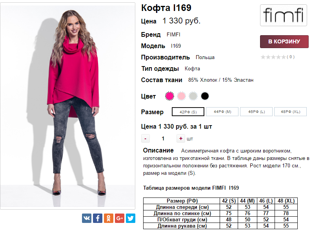Select size 44РФ (M)

(222, 112)
